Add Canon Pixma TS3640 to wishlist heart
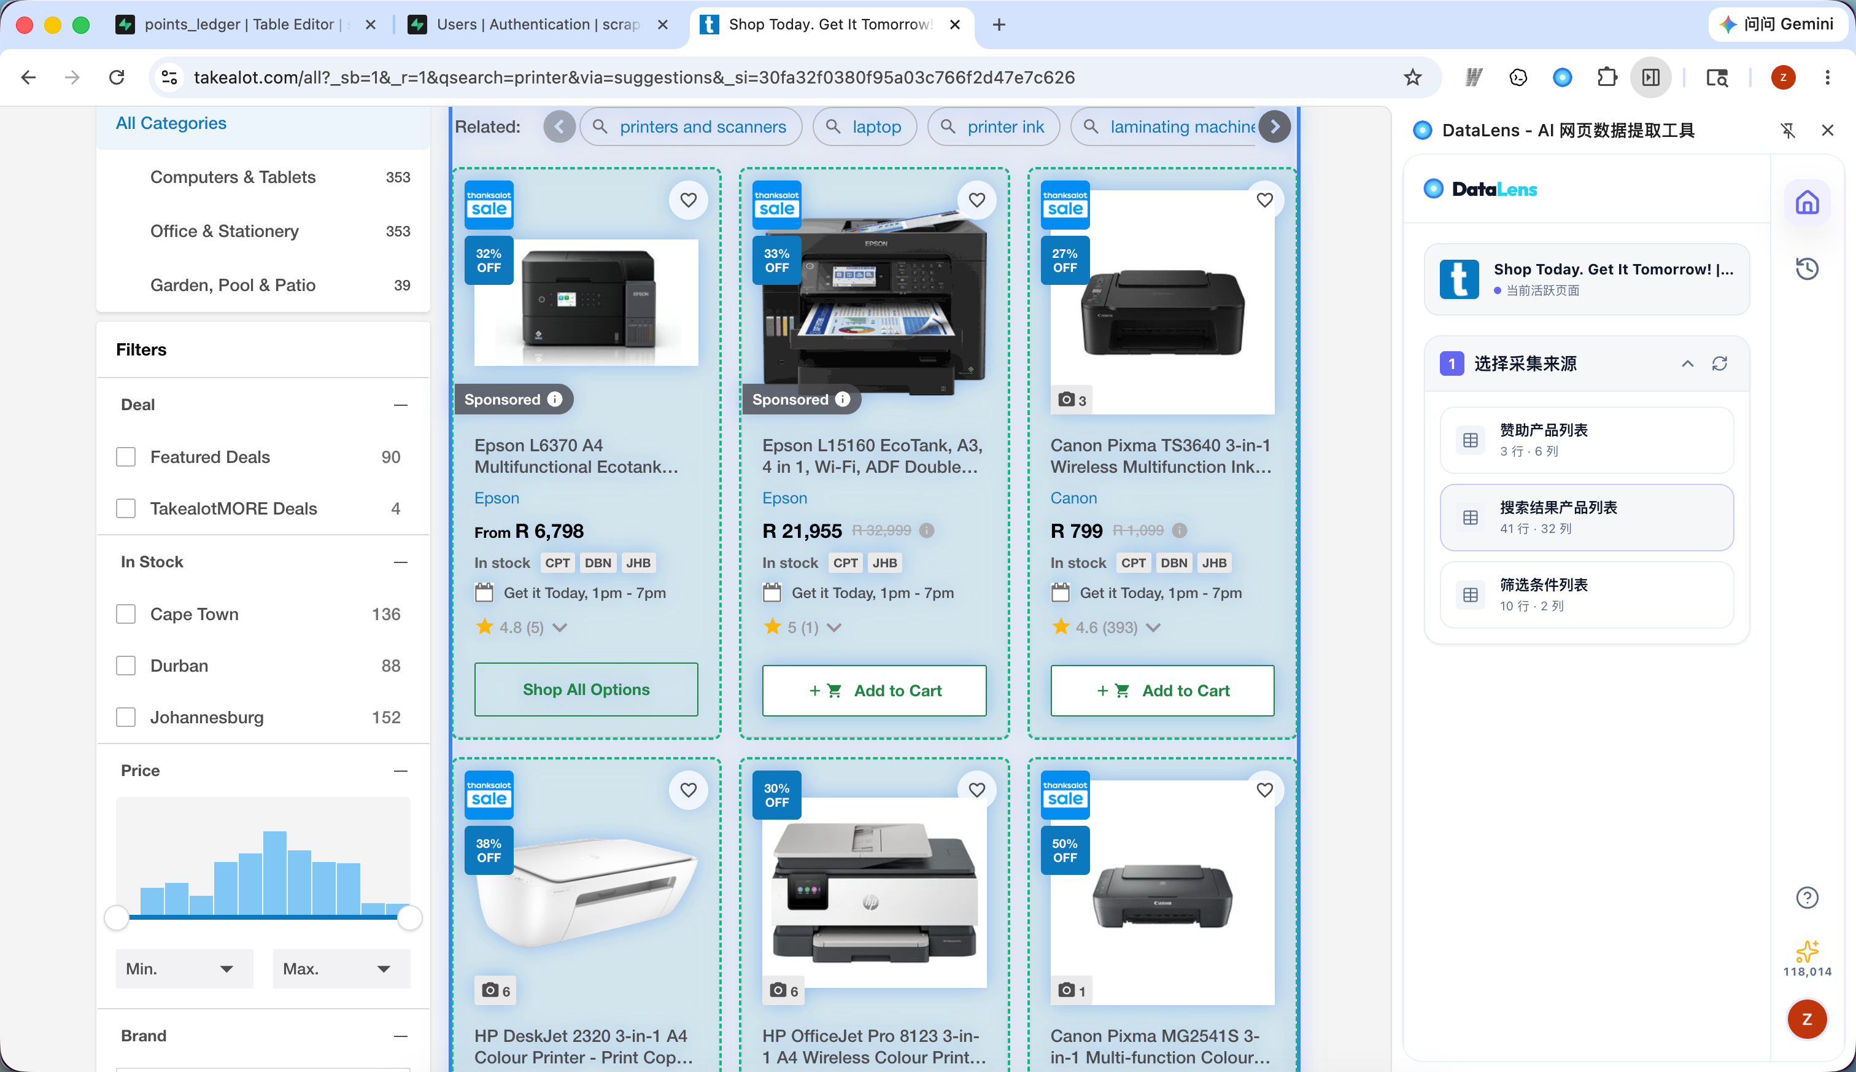This screenshot has height=1072, width=1856. pyautogui.click(x=1264, y=200)
